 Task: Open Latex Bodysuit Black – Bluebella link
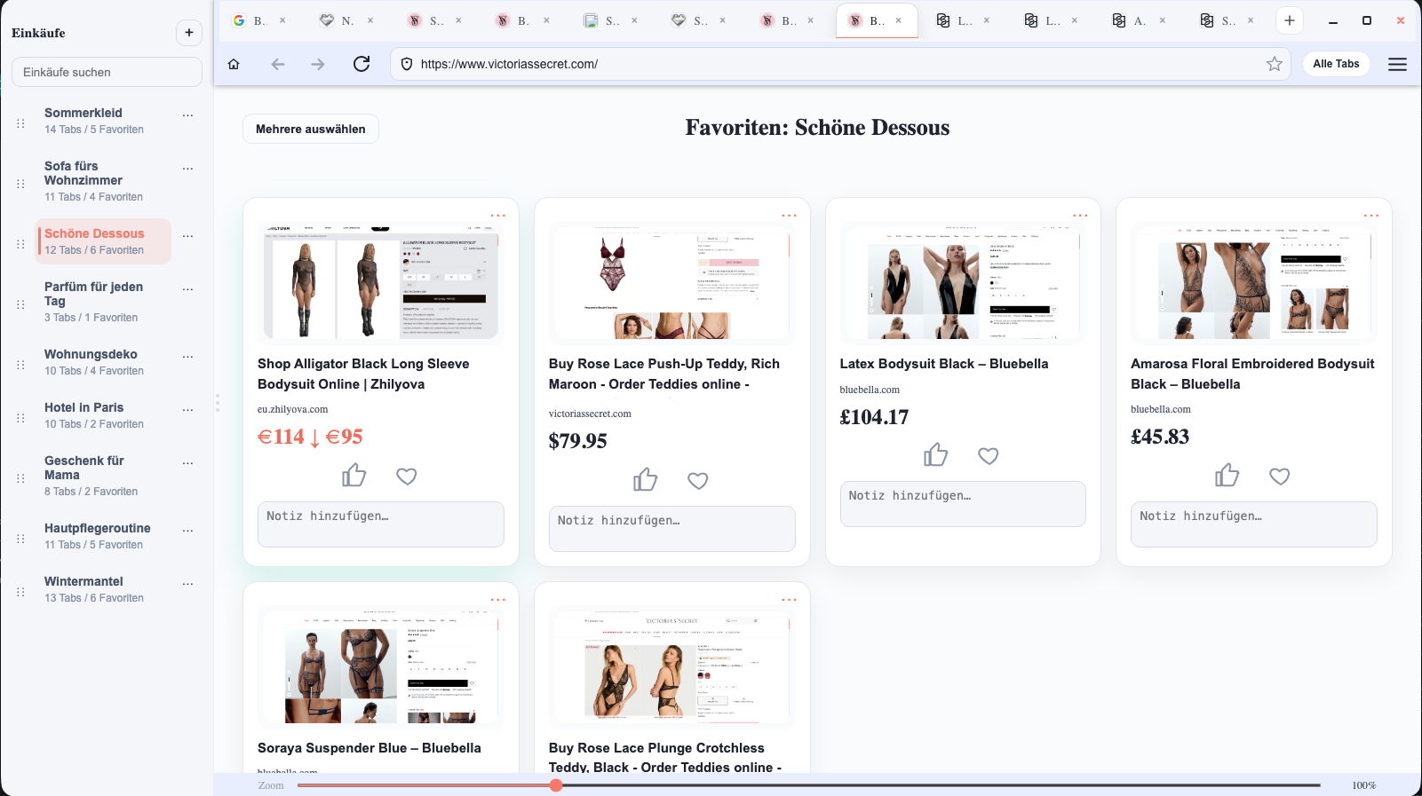pyautogui.click(x=944, y=364)
